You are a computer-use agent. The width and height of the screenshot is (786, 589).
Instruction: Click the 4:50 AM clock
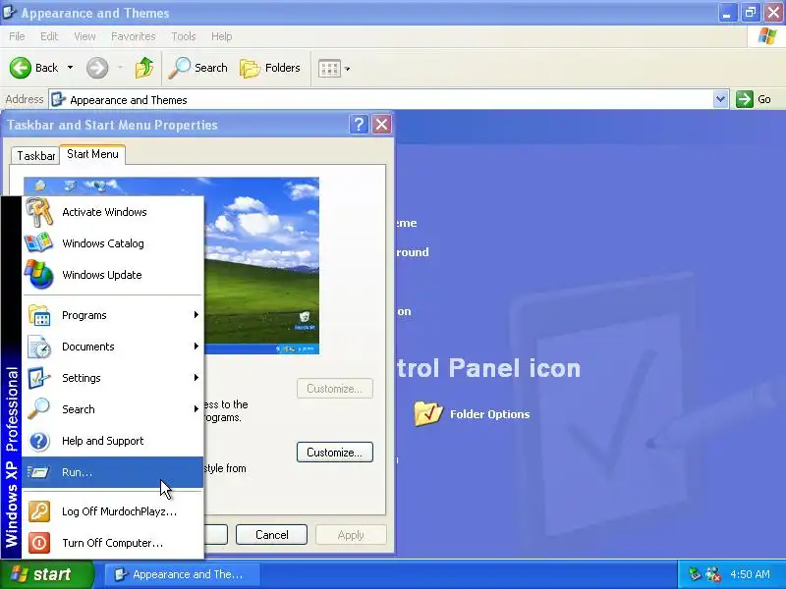[750, 574]
